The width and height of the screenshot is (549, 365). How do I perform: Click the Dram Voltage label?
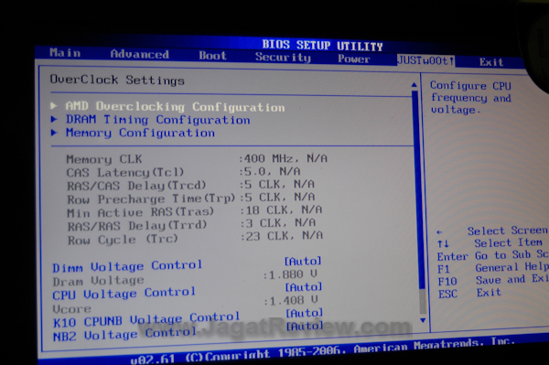(99, 281)
